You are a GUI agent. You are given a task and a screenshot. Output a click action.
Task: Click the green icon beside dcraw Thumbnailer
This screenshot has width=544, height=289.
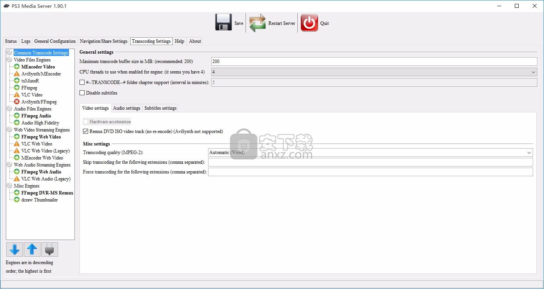pos(17,200)
